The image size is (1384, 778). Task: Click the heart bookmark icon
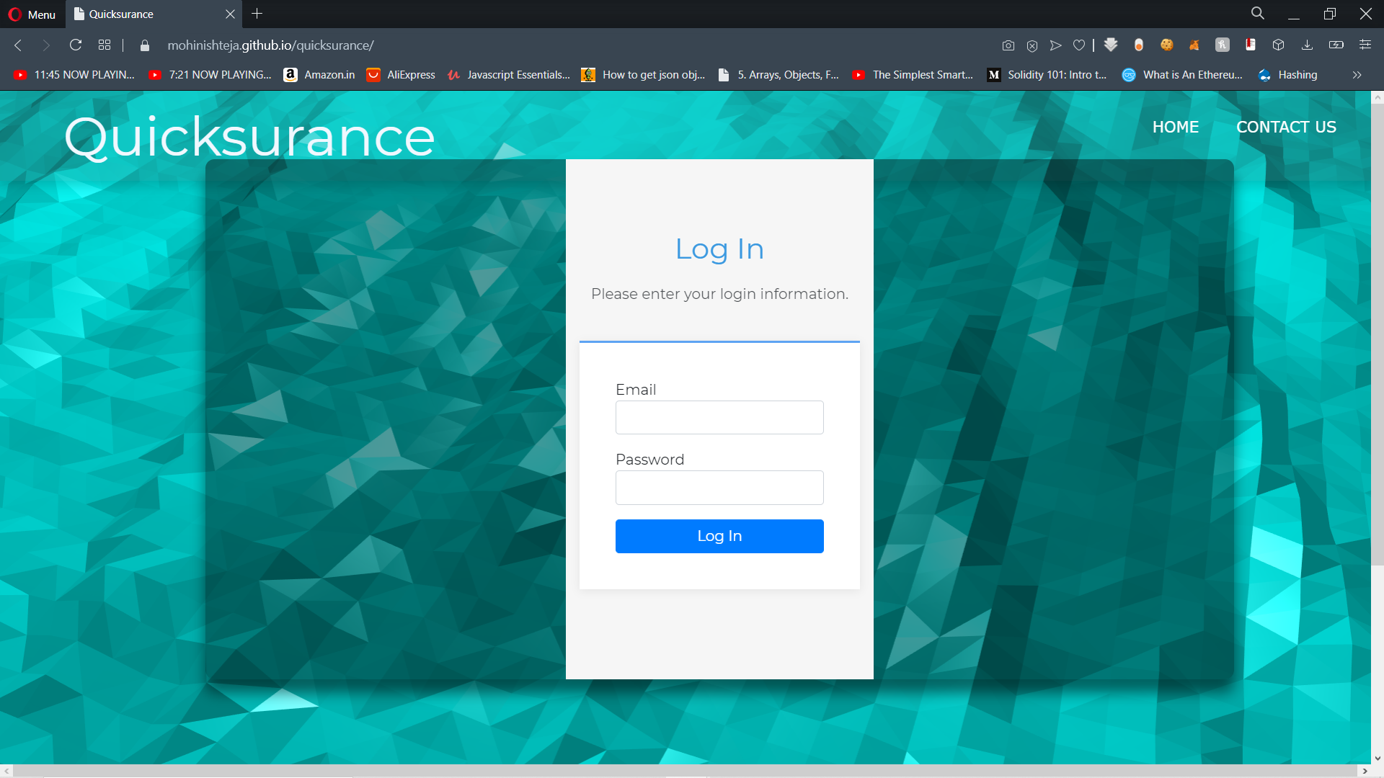click(x=1078, y=45)
